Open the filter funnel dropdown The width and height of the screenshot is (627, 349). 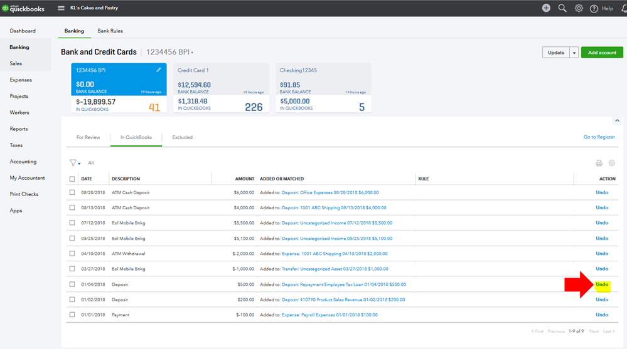[75, 163]
